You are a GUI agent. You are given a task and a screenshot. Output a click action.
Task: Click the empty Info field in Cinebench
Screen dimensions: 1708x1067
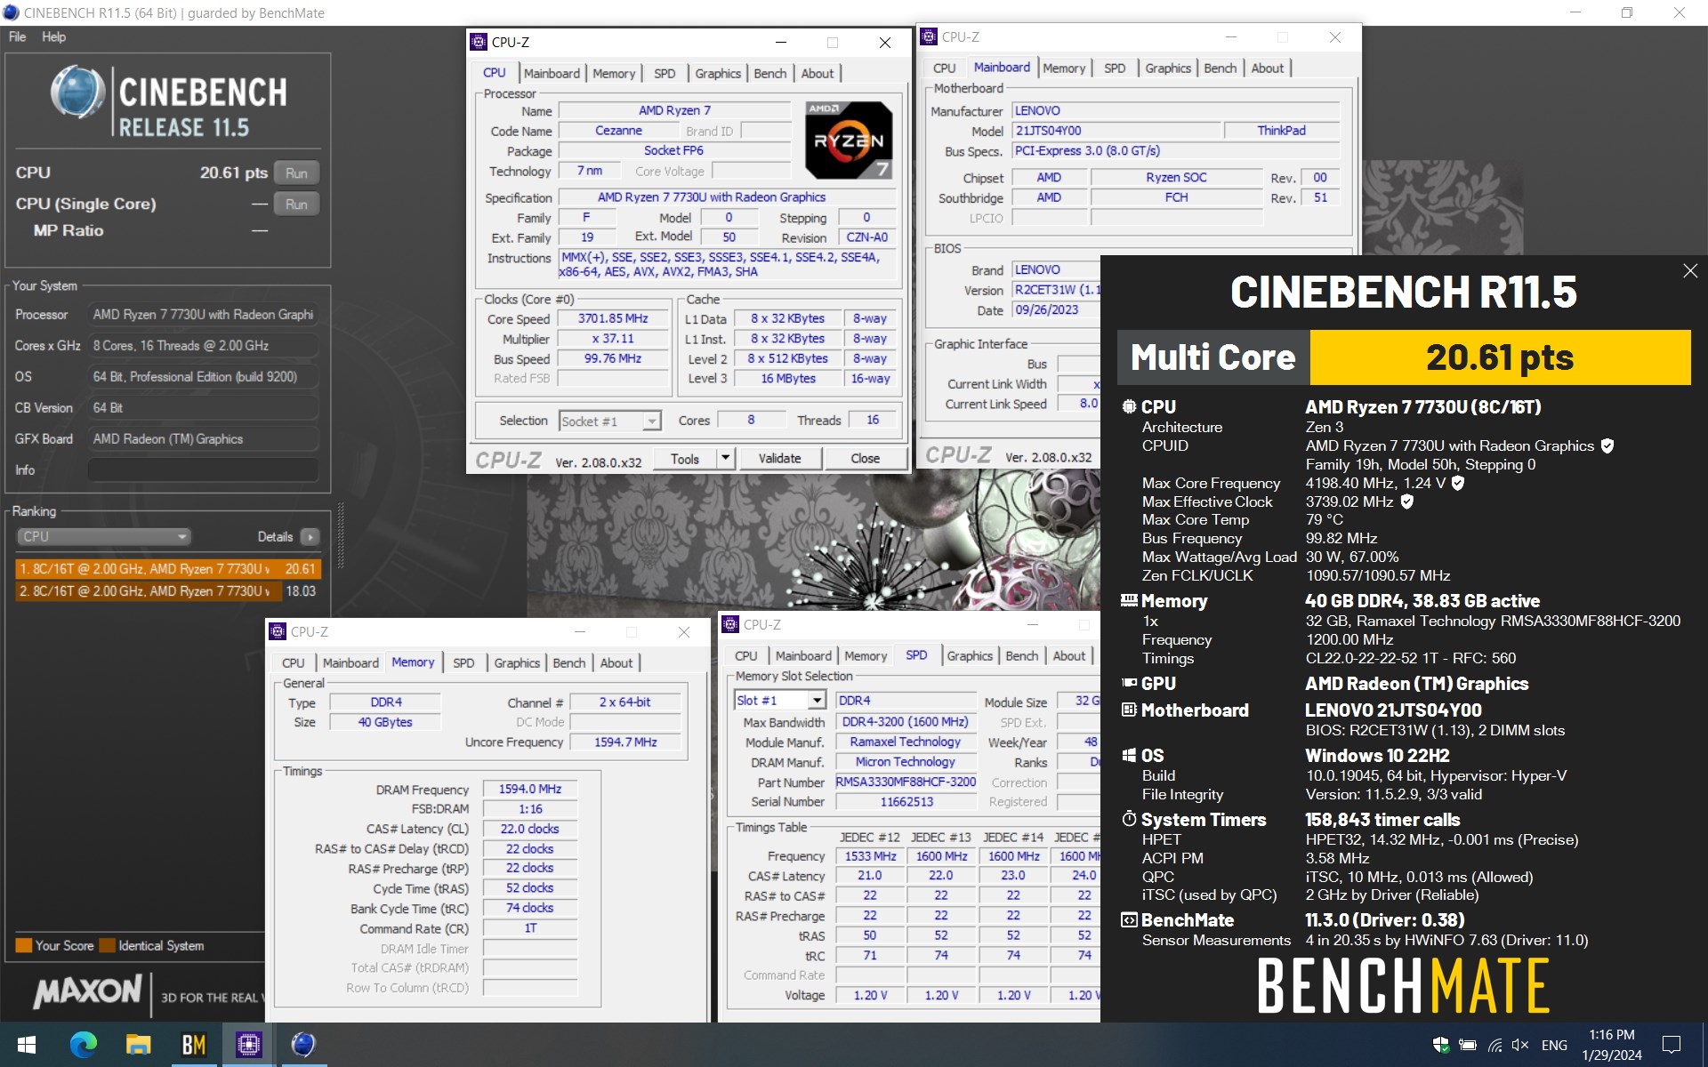click(203, 470)
